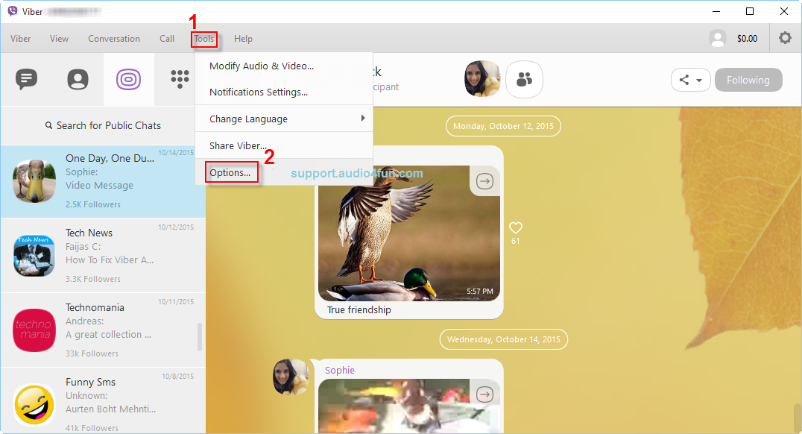The height and width of the screenshot is (434, 802).
Task: Choose Share Viber menu entry
Action: [x=284, y=145]
